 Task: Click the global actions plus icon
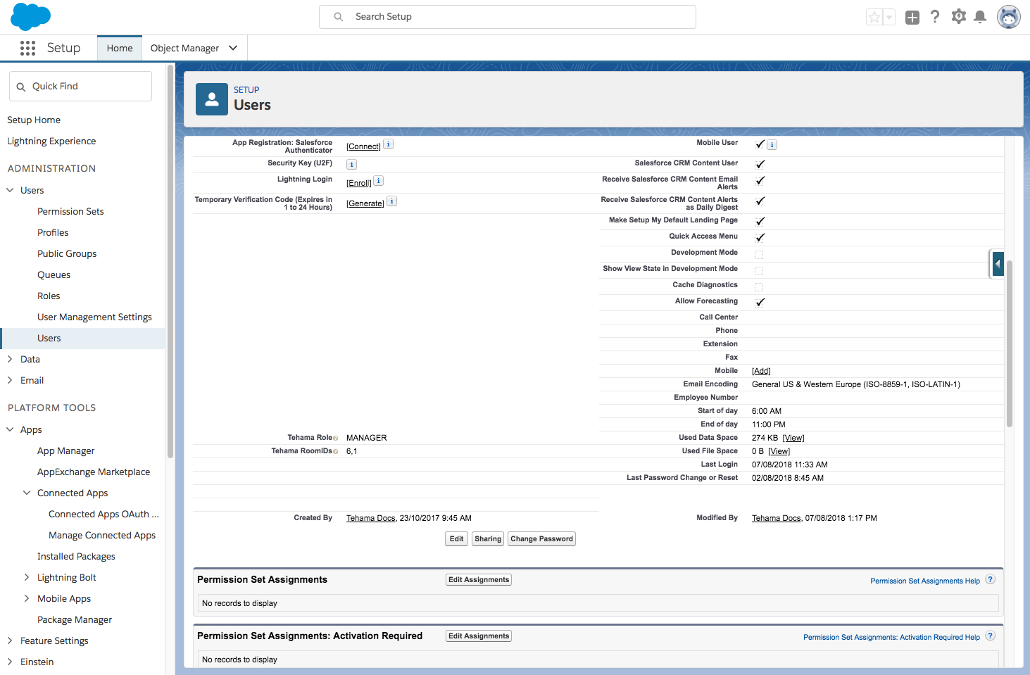click(x=912, y=18)
